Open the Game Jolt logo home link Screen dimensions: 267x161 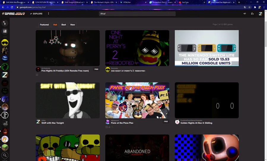[x=13, y=14]
